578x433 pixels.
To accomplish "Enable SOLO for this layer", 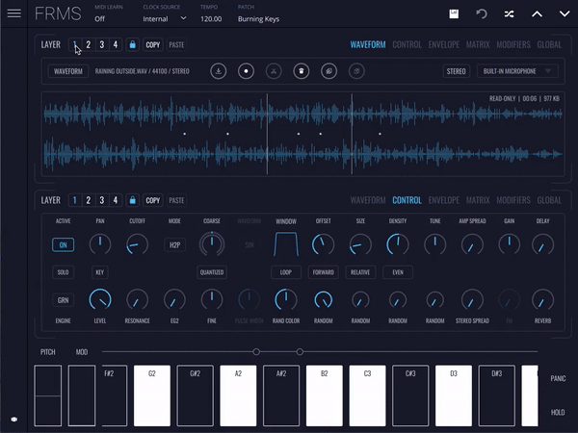I will pyautogui.click(x=63, y=272).
